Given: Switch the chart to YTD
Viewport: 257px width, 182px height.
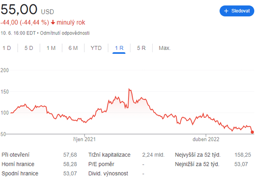Looking at the screenshot, I should 96,48.
